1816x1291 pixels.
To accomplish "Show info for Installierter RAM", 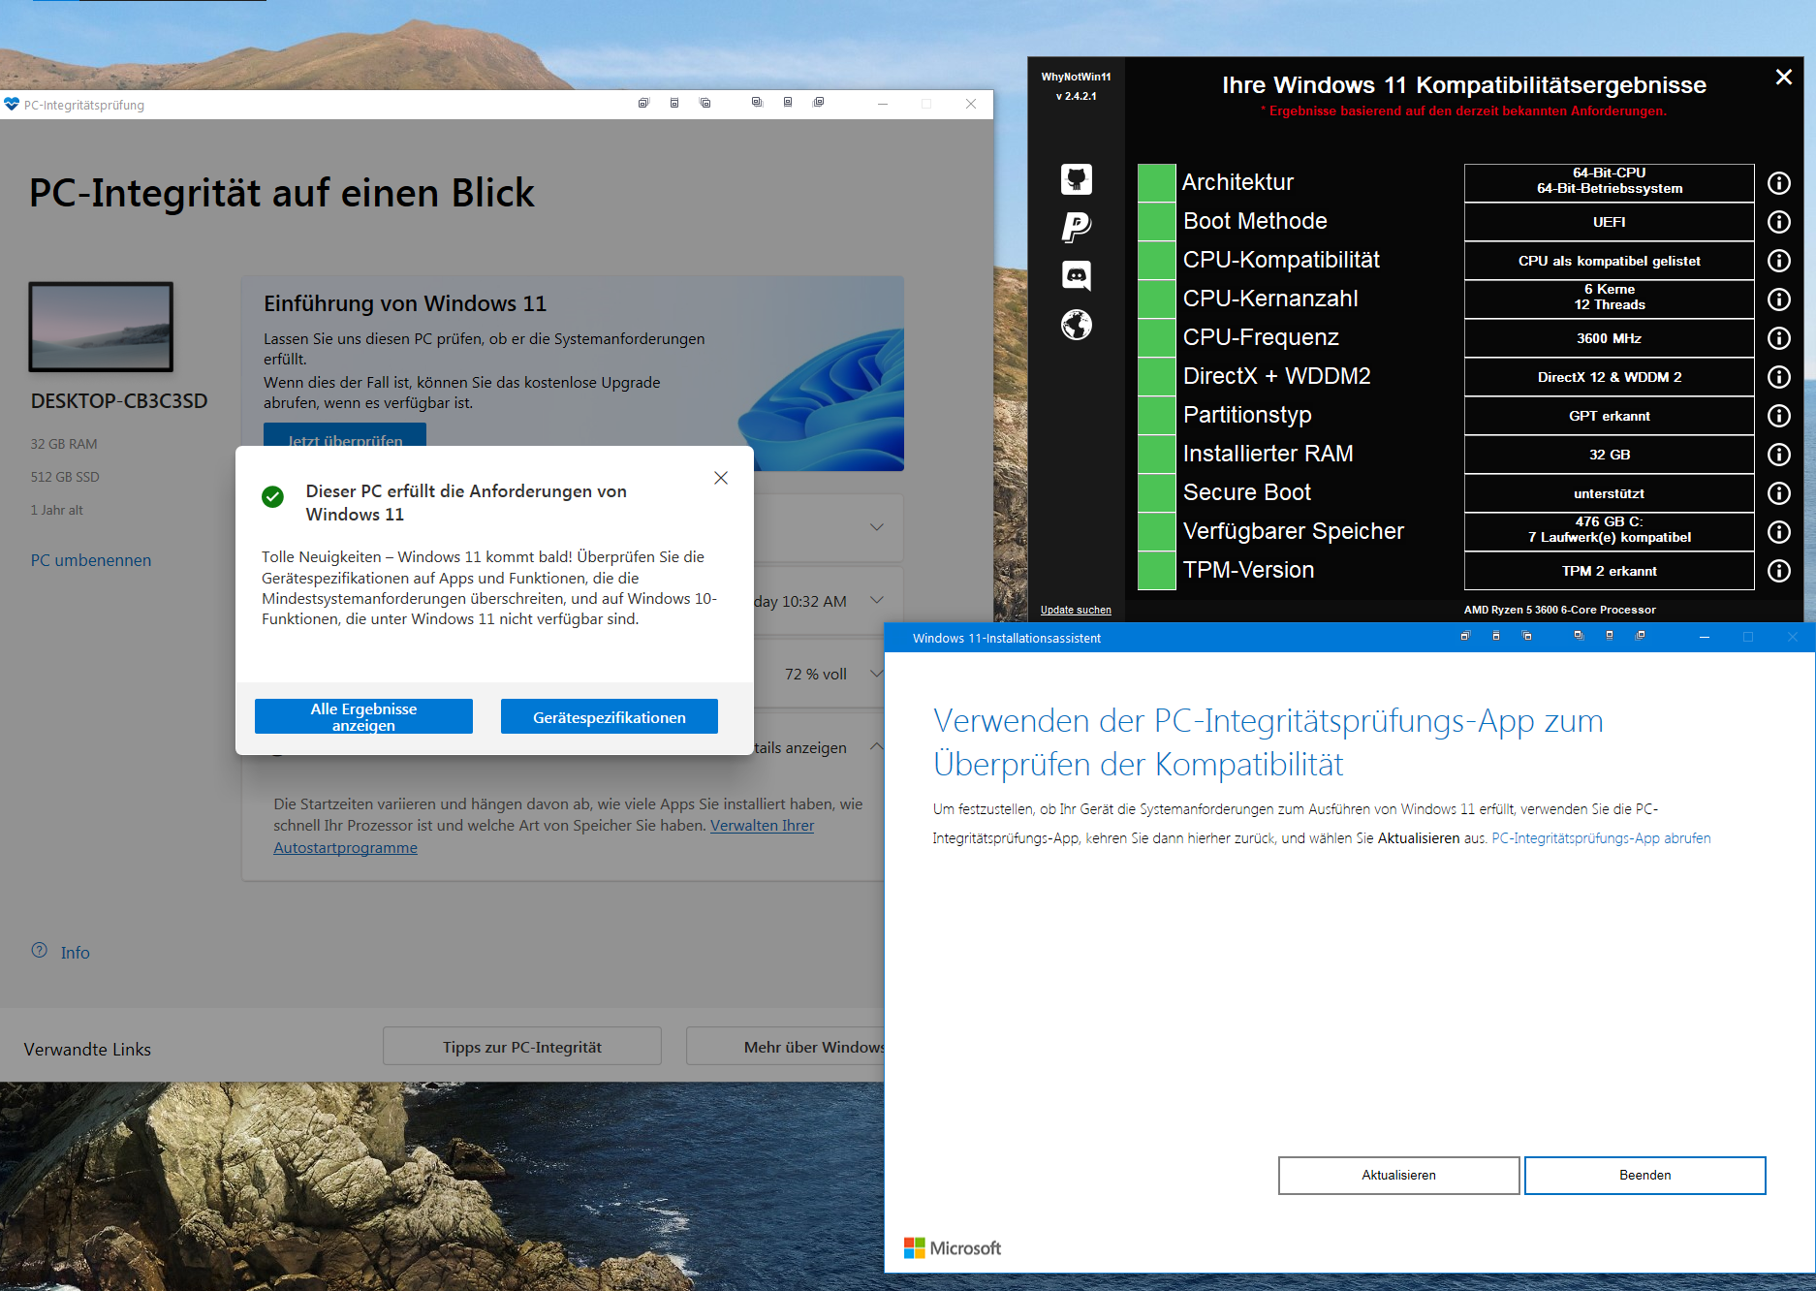I will coord(1779,455).
